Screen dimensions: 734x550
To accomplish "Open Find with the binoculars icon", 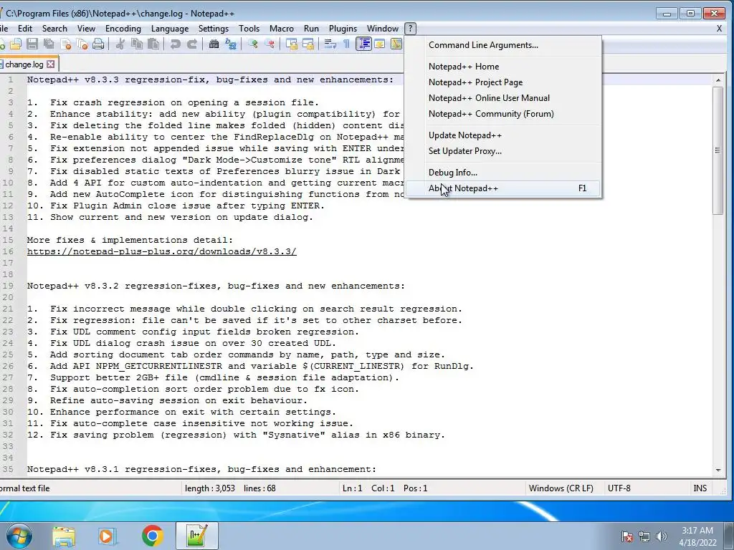I will coord(214,44).
